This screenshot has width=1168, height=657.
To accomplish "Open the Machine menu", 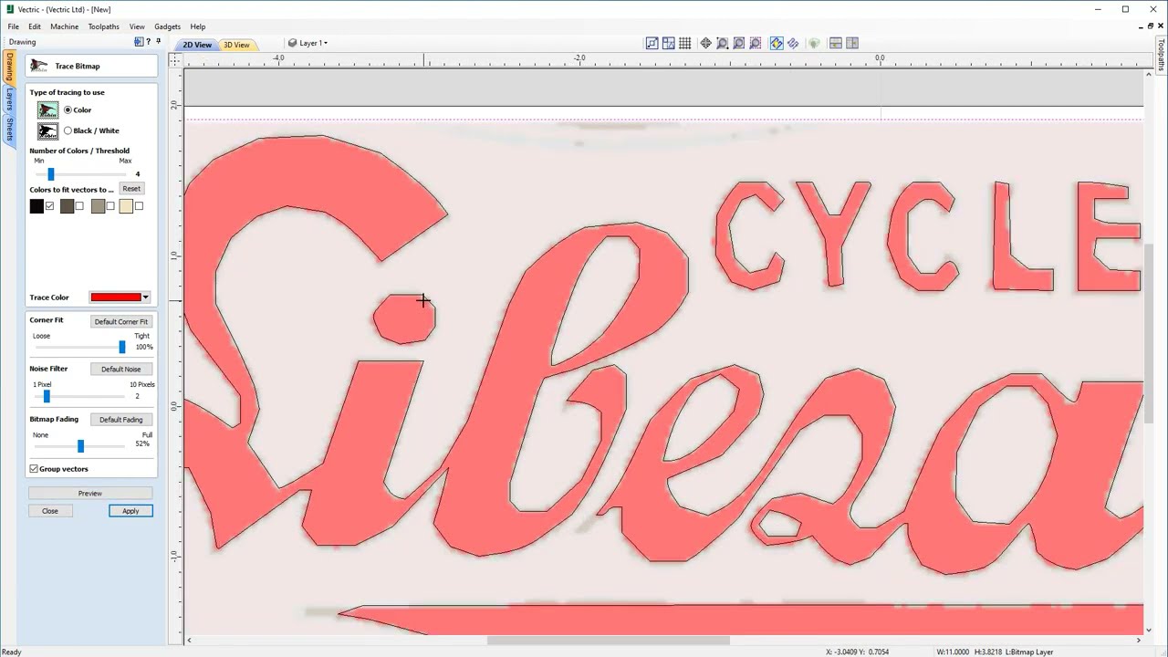I will [x=64, y=26].
